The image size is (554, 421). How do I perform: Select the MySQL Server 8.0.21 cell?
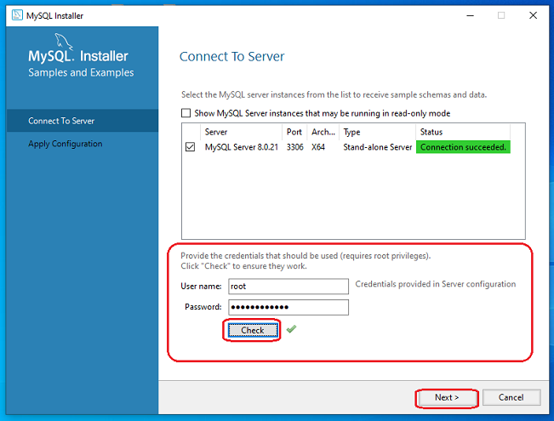click(x=242, y=147)
